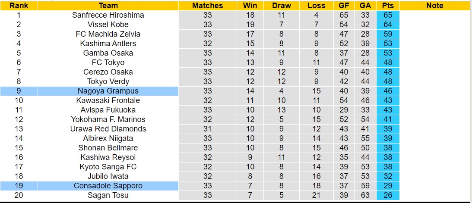Click the Kashima Antlers team name
This screenshot has height=203, width=472.
pos(108,44)
